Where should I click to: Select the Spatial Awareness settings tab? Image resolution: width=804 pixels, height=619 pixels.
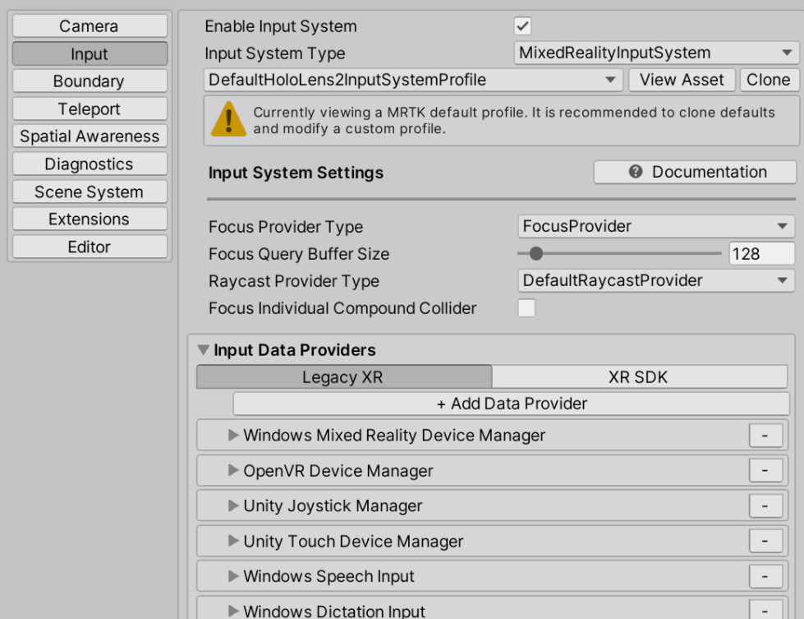click(x=90, y=136)
